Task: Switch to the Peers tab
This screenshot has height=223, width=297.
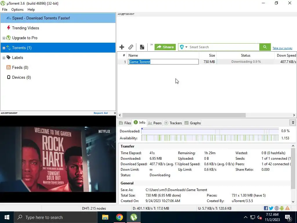Action: [x=155, y=123]
